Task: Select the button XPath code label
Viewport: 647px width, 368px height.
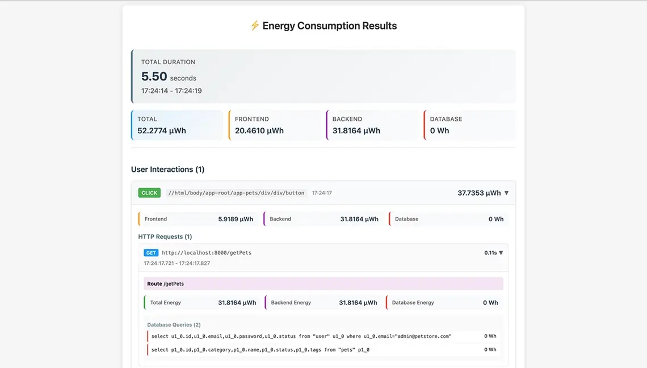Action: click(236, 193)
